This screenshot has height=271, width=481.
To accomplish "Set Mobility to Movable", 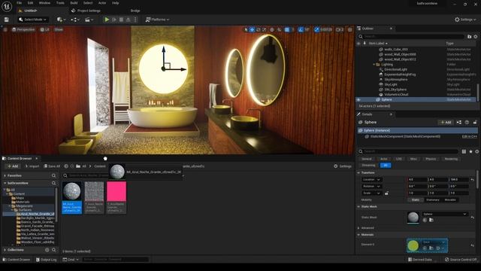I will tap(450, 199).
